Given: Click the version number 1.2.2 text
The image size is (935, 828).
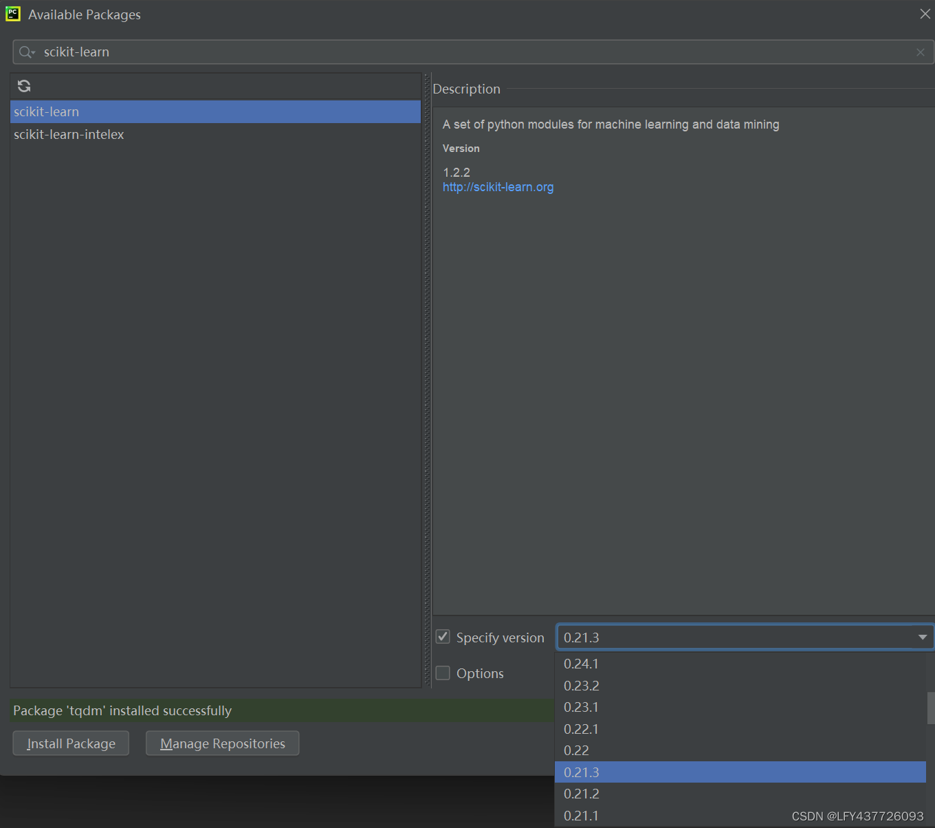Looking at the screenshot, I should [456, 173].
